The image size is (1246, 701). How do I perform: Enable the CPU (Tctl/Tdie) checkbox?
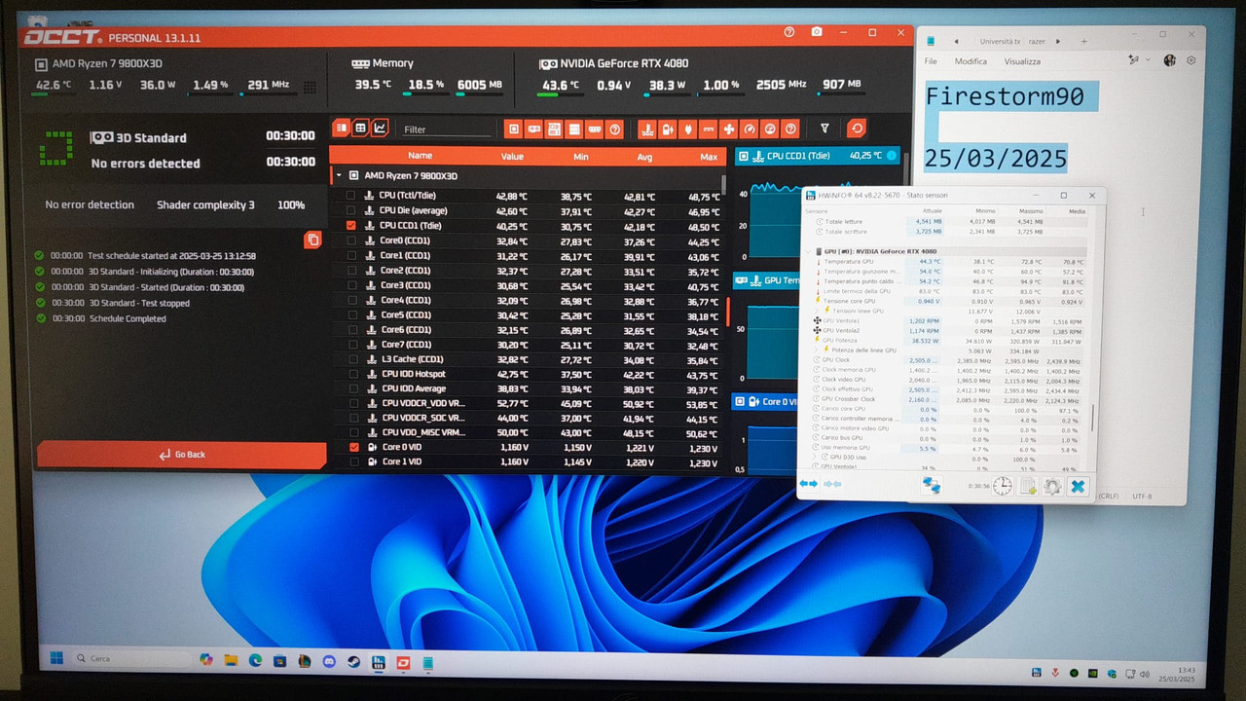coord(351,196)
